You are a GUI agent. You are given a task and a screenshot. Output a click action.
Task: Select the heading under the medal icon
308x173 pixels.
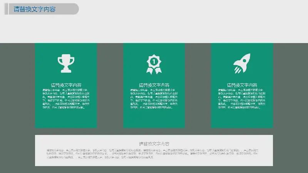coord(154,85)
